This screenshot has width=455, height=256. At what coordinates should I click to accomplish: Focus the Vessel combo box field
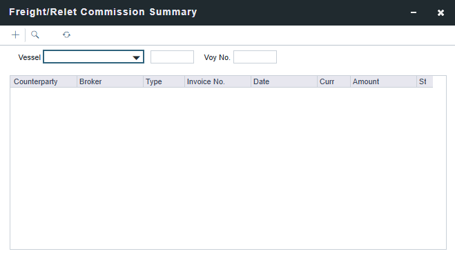(x=93, y=57)
